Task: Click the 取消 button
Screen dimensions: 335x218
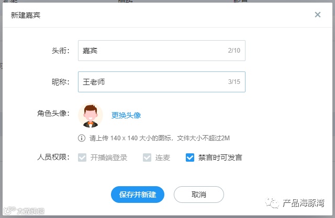Action: 199,195
